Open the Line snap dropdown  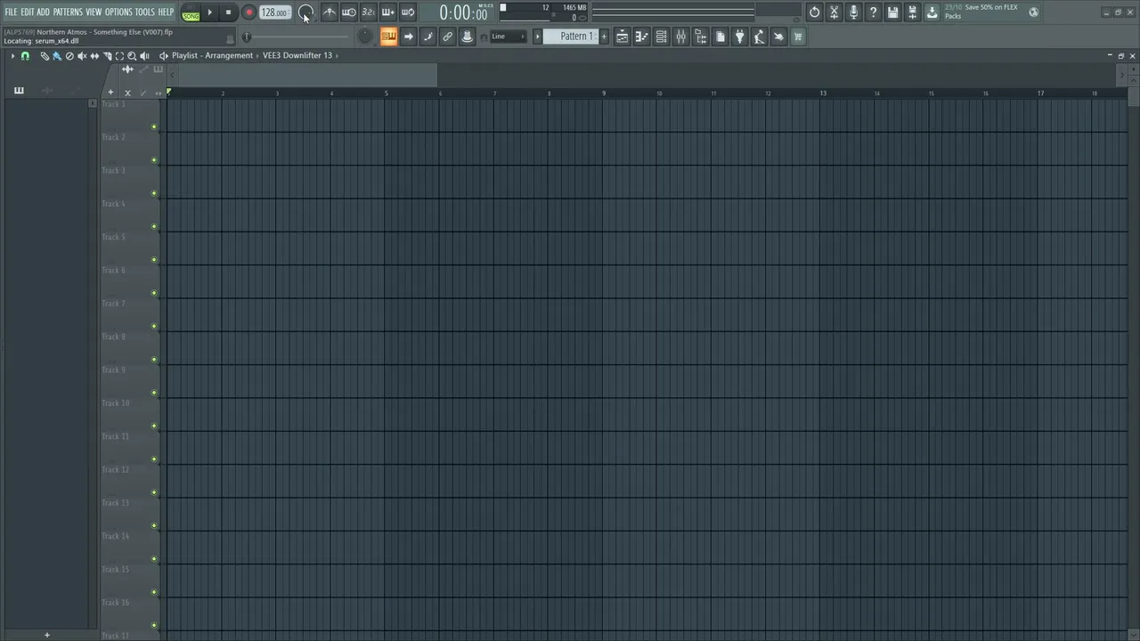tap(509, 37)
